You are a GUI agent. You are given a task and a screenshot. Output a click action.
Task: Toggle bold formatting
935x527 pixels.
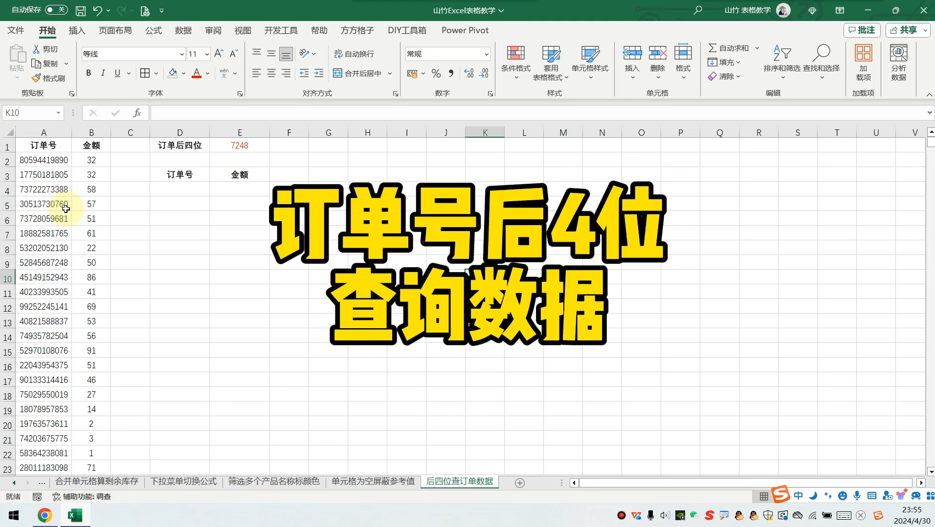pos(88,73)
